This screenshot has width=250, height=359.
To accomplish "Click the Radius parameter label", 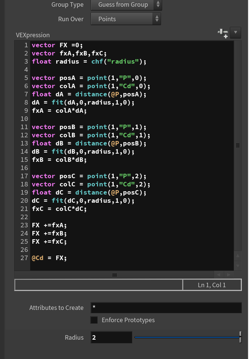I will 74,337.
